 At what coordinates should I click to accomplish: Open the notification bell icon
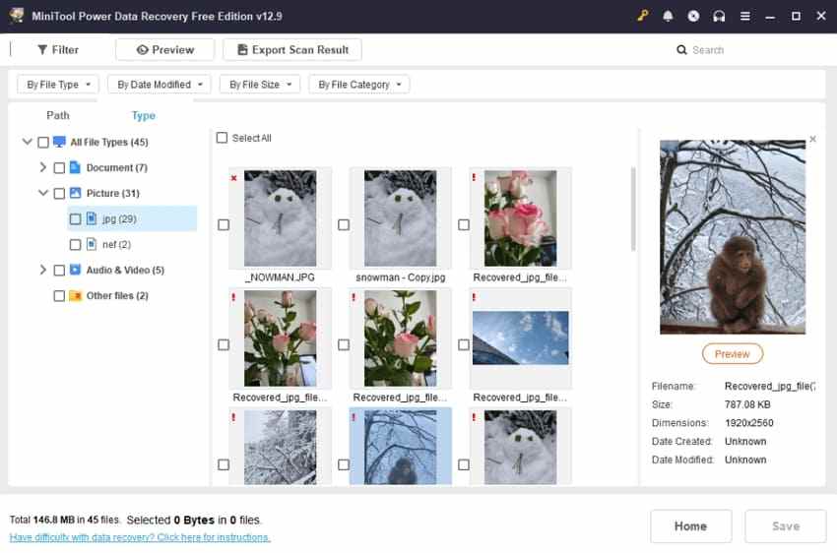tap(668, 16)
